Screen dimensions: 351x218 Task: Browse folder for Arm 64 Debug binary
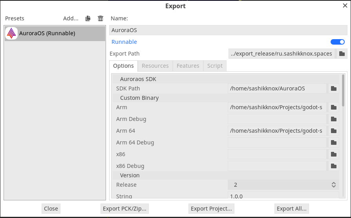334,142
